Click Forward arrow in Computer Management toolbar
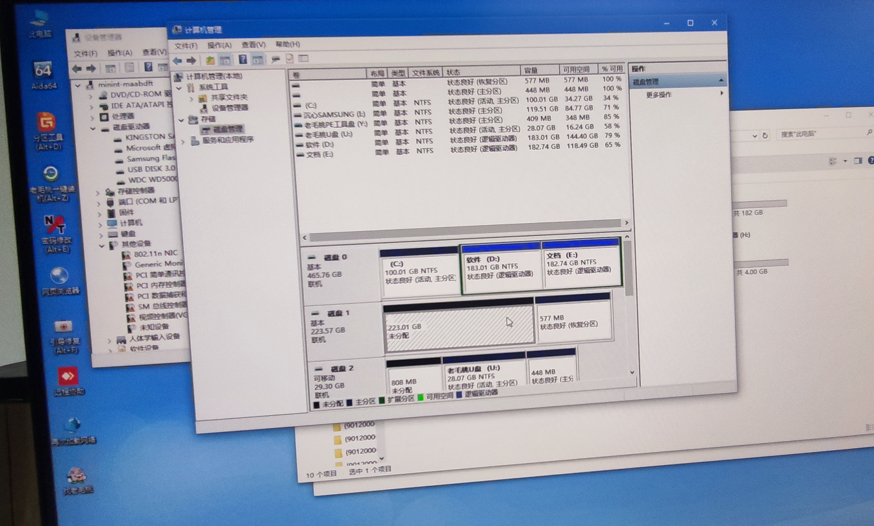874x526 pixels. [192, 61]
